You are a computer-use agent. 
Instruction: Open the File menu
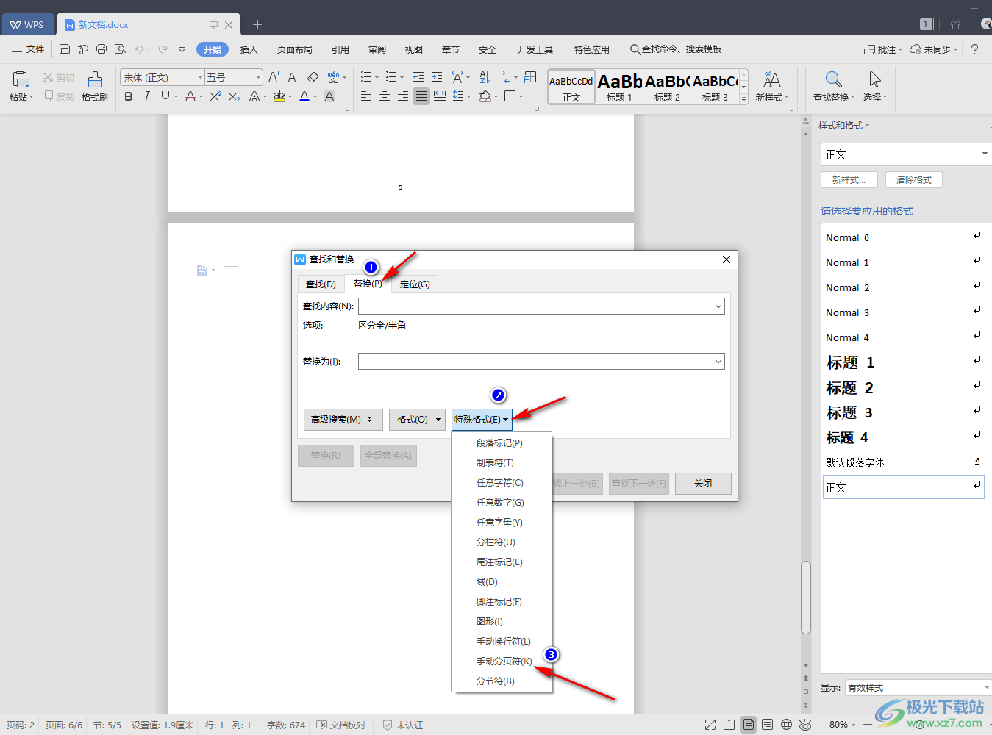pyautogui.click(x=28, y=49)
